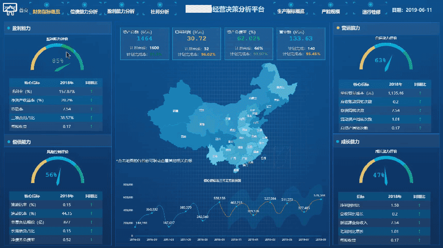
Task: Open the 首页 home link
Action: (24, 10)
